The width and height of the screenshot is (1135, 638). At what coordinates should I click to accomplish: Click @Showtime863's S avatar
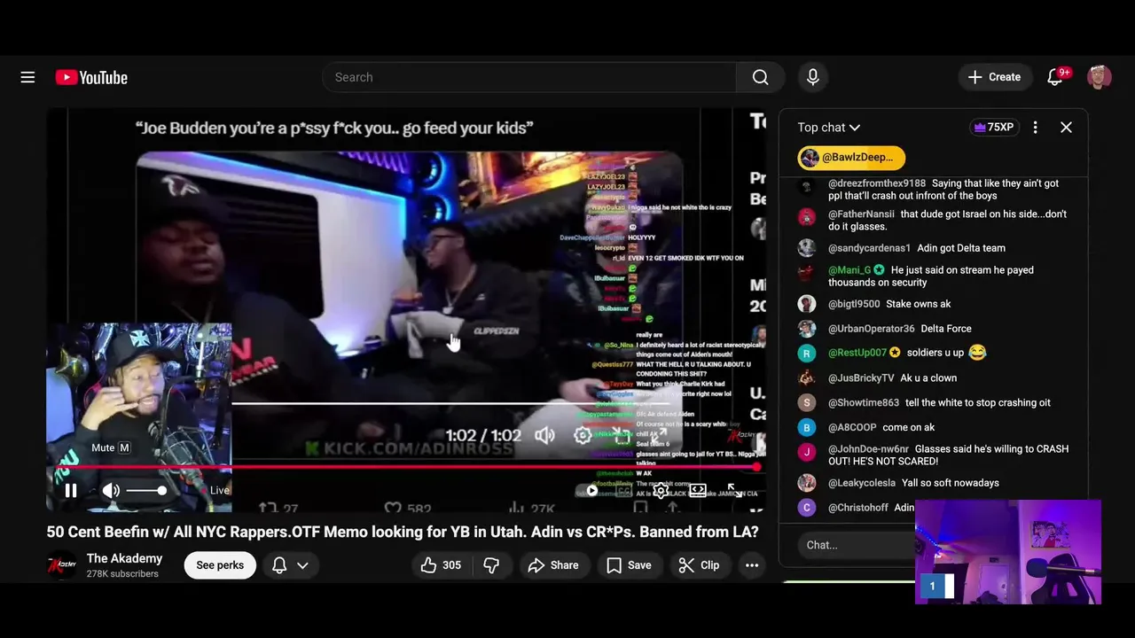pos(806,403)
